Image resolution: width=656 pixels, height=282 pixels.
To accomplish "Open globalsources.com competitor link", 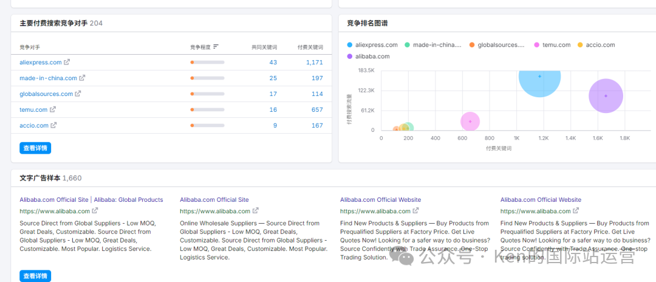I will coord(46,94).
